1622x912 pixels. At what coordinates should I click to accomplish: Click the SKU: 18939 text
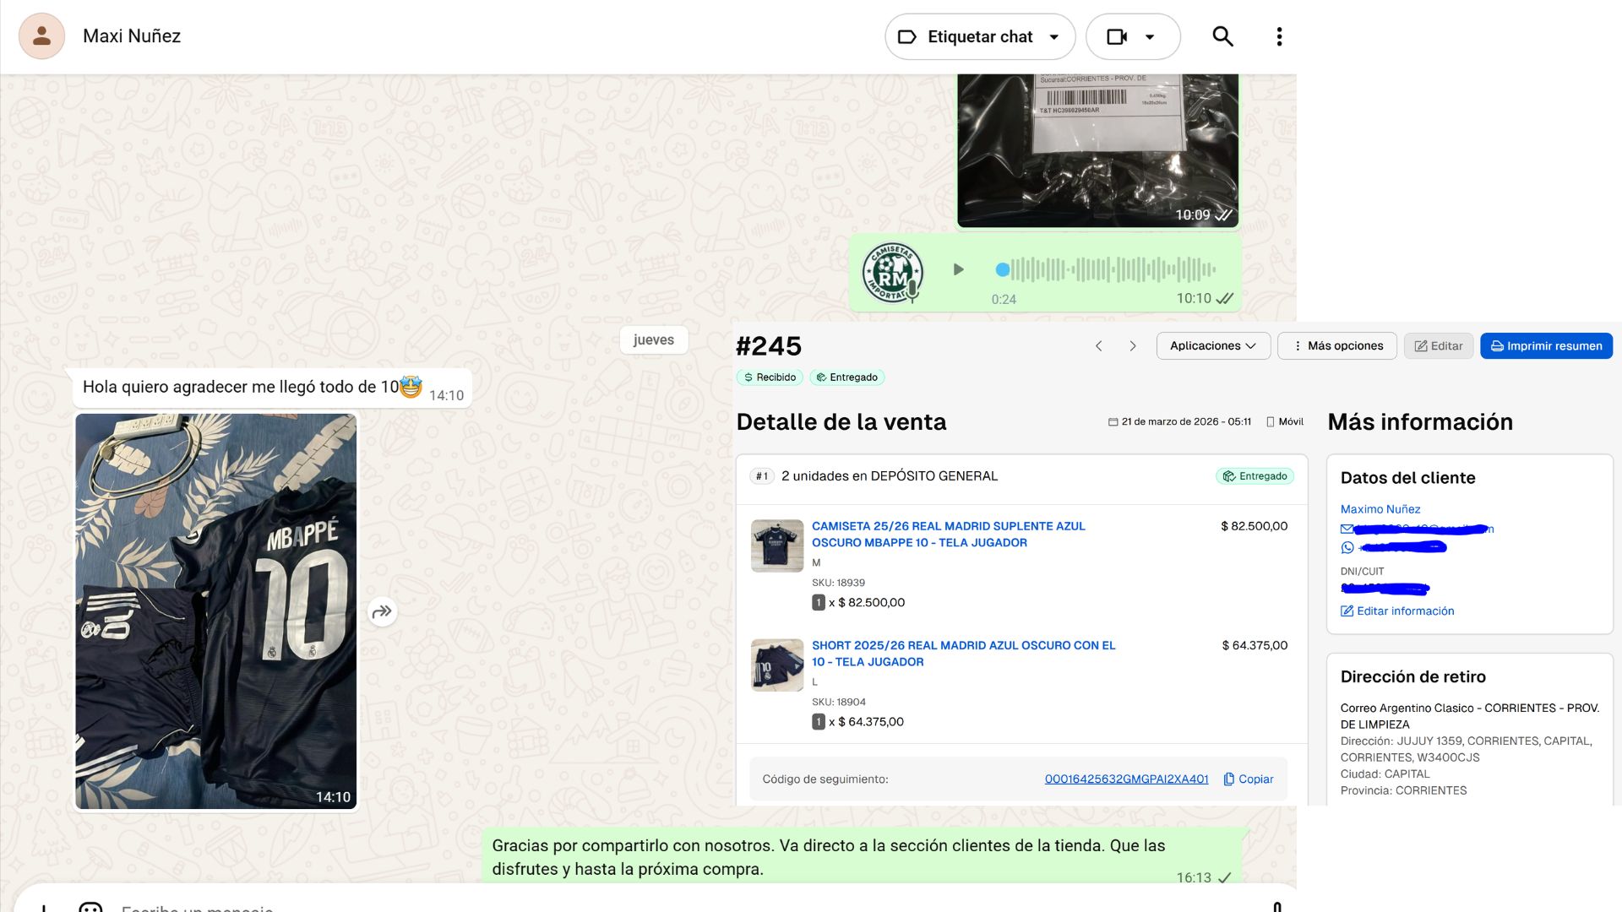[838, 583]
